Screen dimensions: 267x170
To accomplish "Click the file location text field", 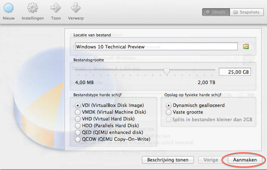I will [x=156, y=47].
